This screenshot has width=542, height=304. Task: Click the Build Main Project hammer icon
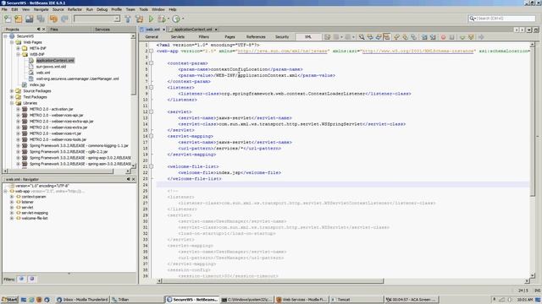[x=128, y=19]
